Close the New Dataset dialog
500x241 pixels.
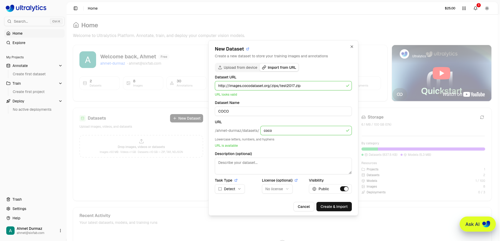[x=352, y=47]
